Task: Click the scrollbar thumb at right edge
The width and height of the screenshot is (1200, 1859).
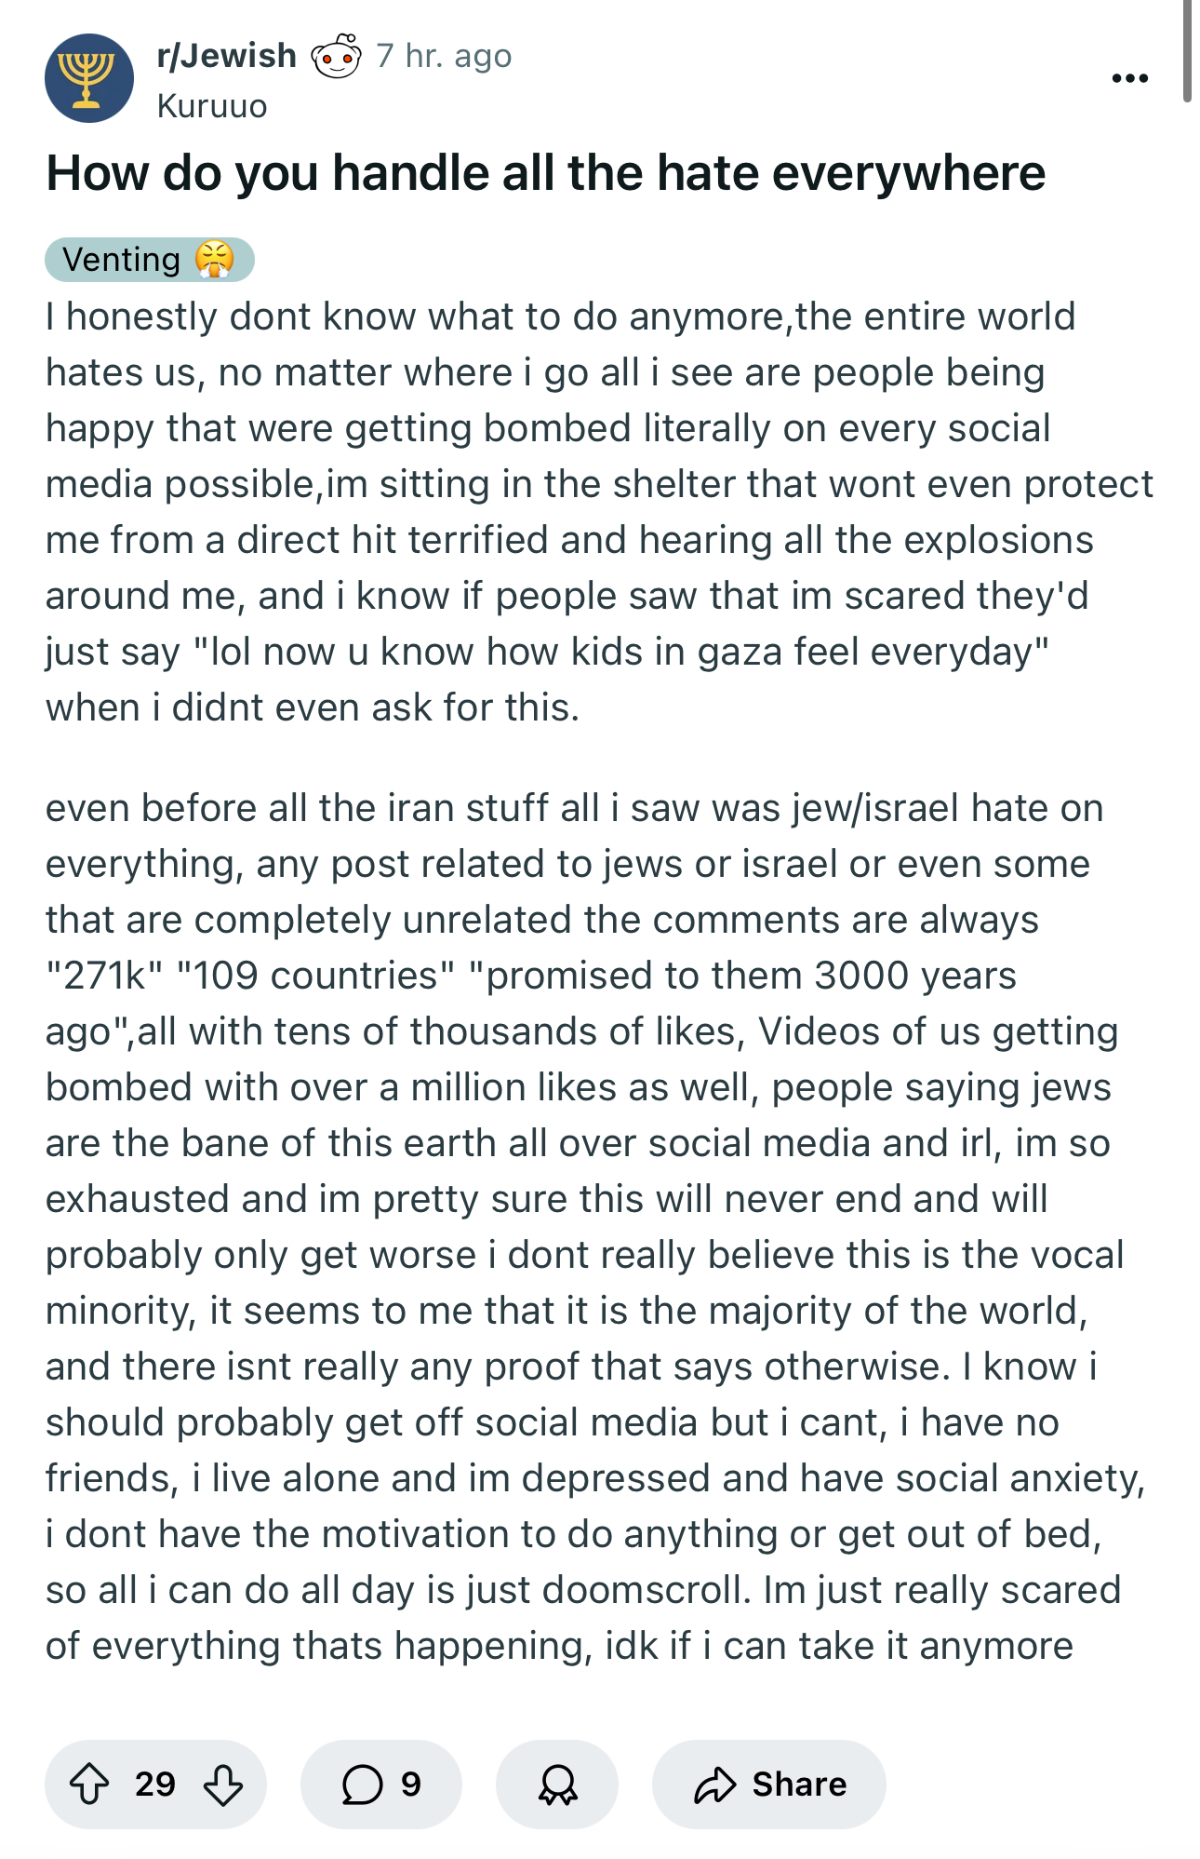Action: [1188, 50]
